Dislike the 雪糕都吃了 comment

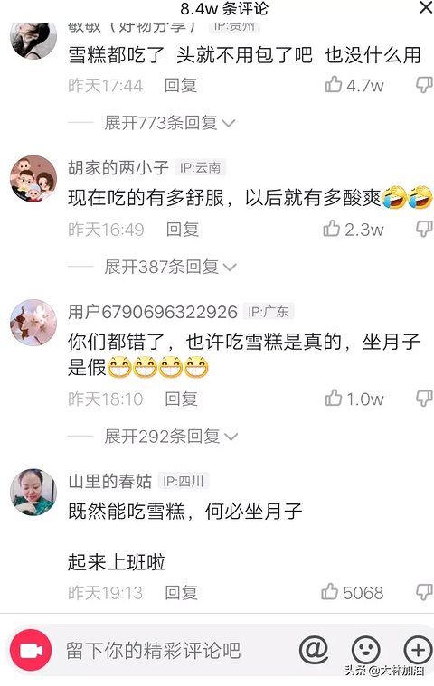(x=424, y=85)
